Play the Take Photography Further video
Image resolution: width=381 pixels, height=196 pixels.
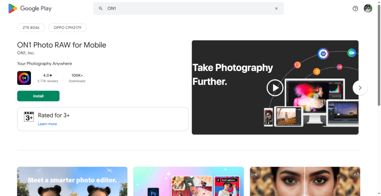click(275, 88)
